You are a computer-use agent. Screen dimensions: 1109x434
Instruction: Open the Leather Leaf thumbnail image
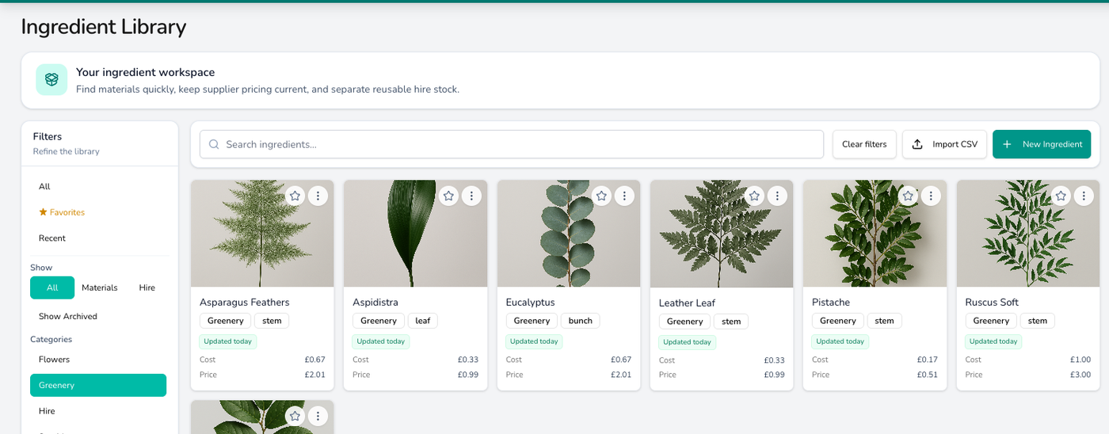(722, 234)
